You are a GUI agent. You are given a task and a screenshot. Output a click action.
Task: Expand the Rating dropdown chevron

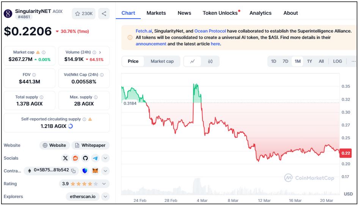click(x=104, y=184)
